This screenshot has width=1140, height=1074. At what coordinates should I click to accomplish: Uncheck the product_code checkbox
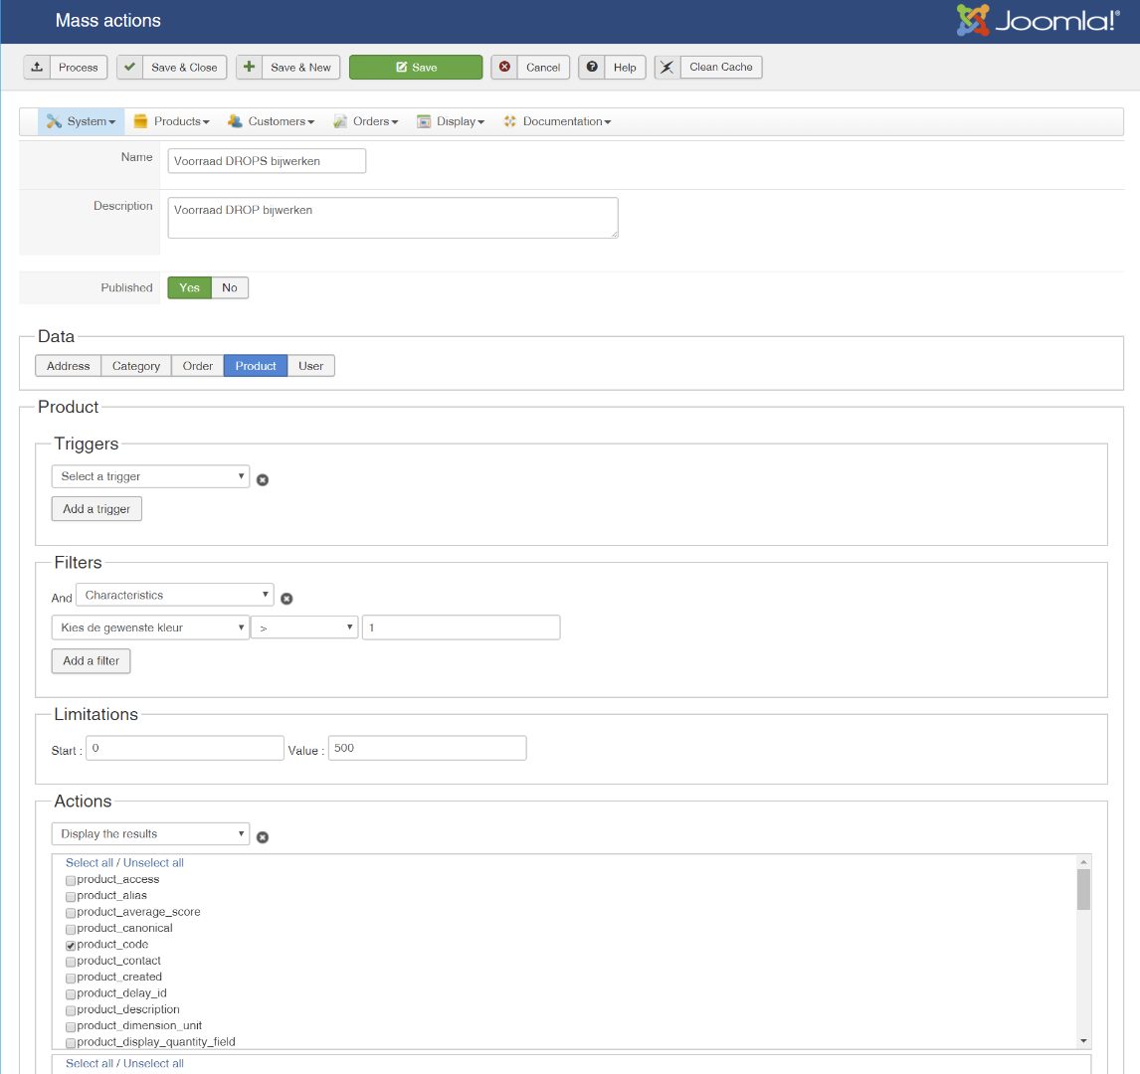tap(71, 946)
